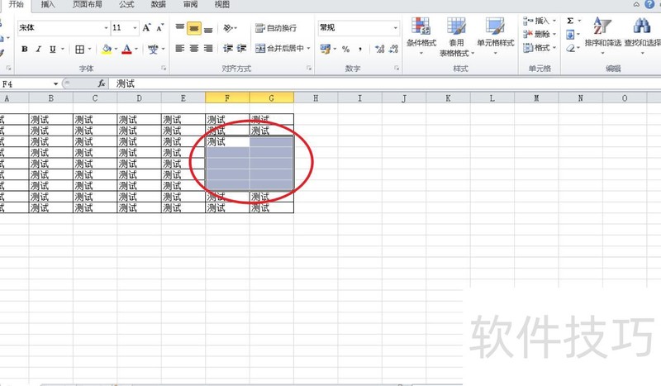Toggle Middle Align for cell text

tap(194, 28)
